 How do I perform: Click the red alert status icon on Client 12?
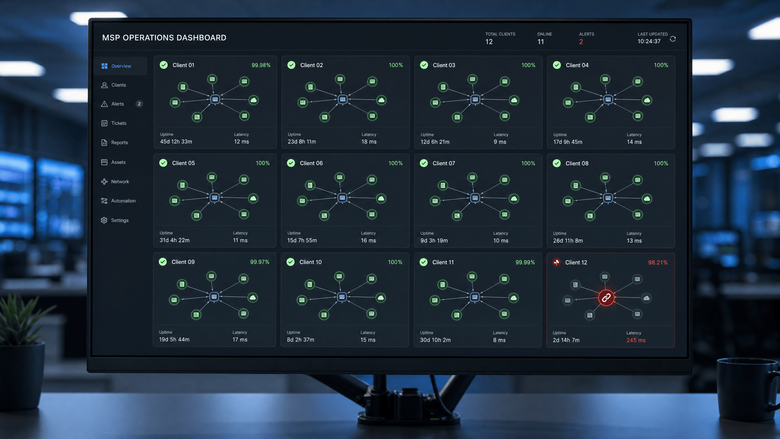[556, 262]
